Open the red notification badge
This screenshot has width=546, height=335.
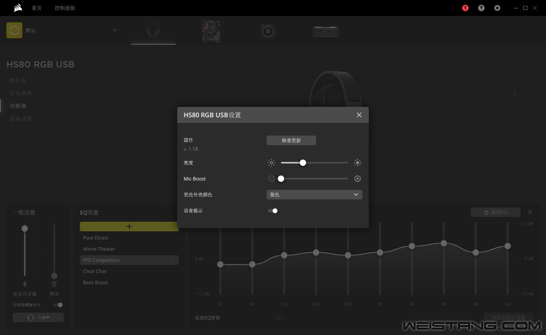(465, 8)
